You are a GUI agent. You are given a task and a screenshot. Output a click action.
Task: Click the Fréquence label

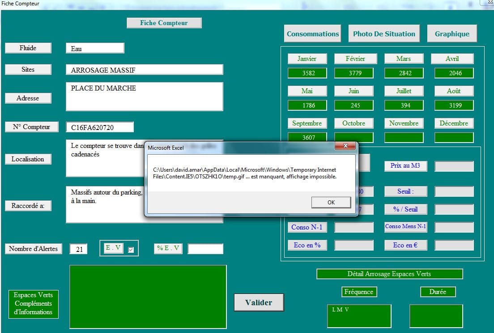pyautogui.click(x=359, y=292)
